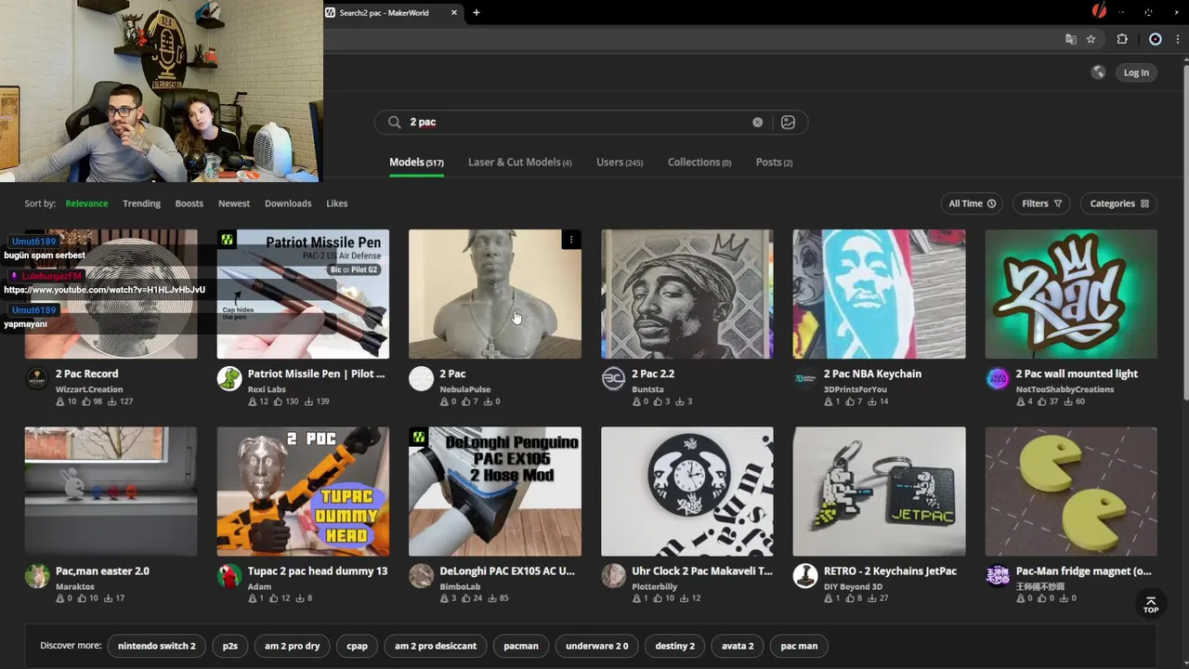Sort results by Relevance
This screenshot has width=1189, height=669.
[86, 203]
